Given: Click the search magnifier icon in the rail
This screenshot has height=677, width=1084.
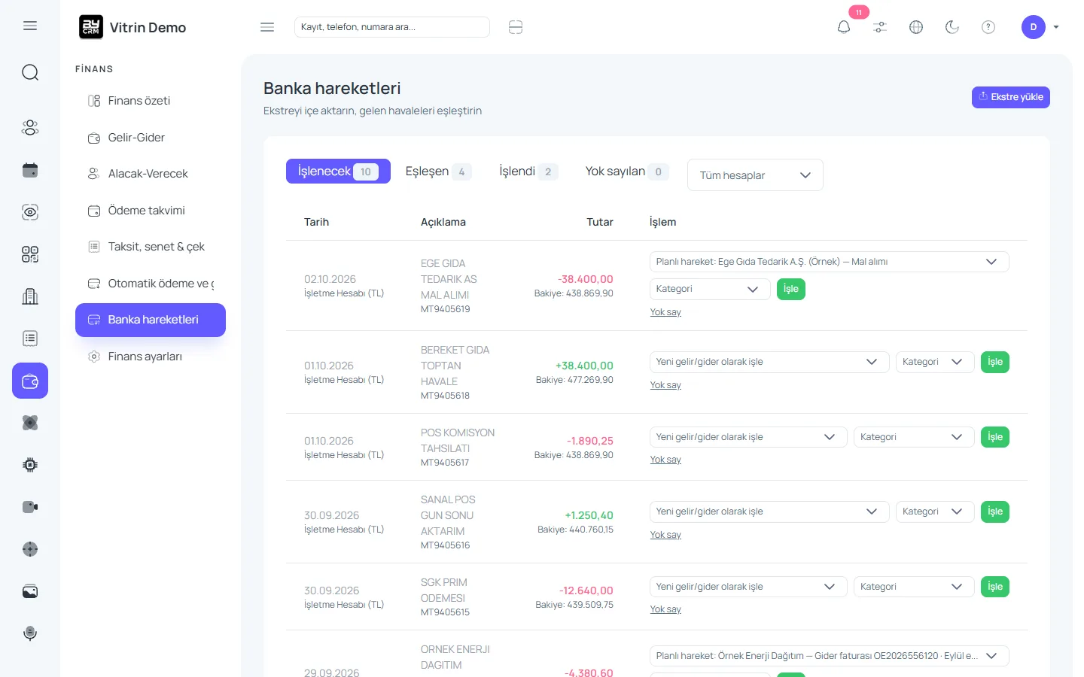Looking at the screenshot, I should [x=30, y=72].
